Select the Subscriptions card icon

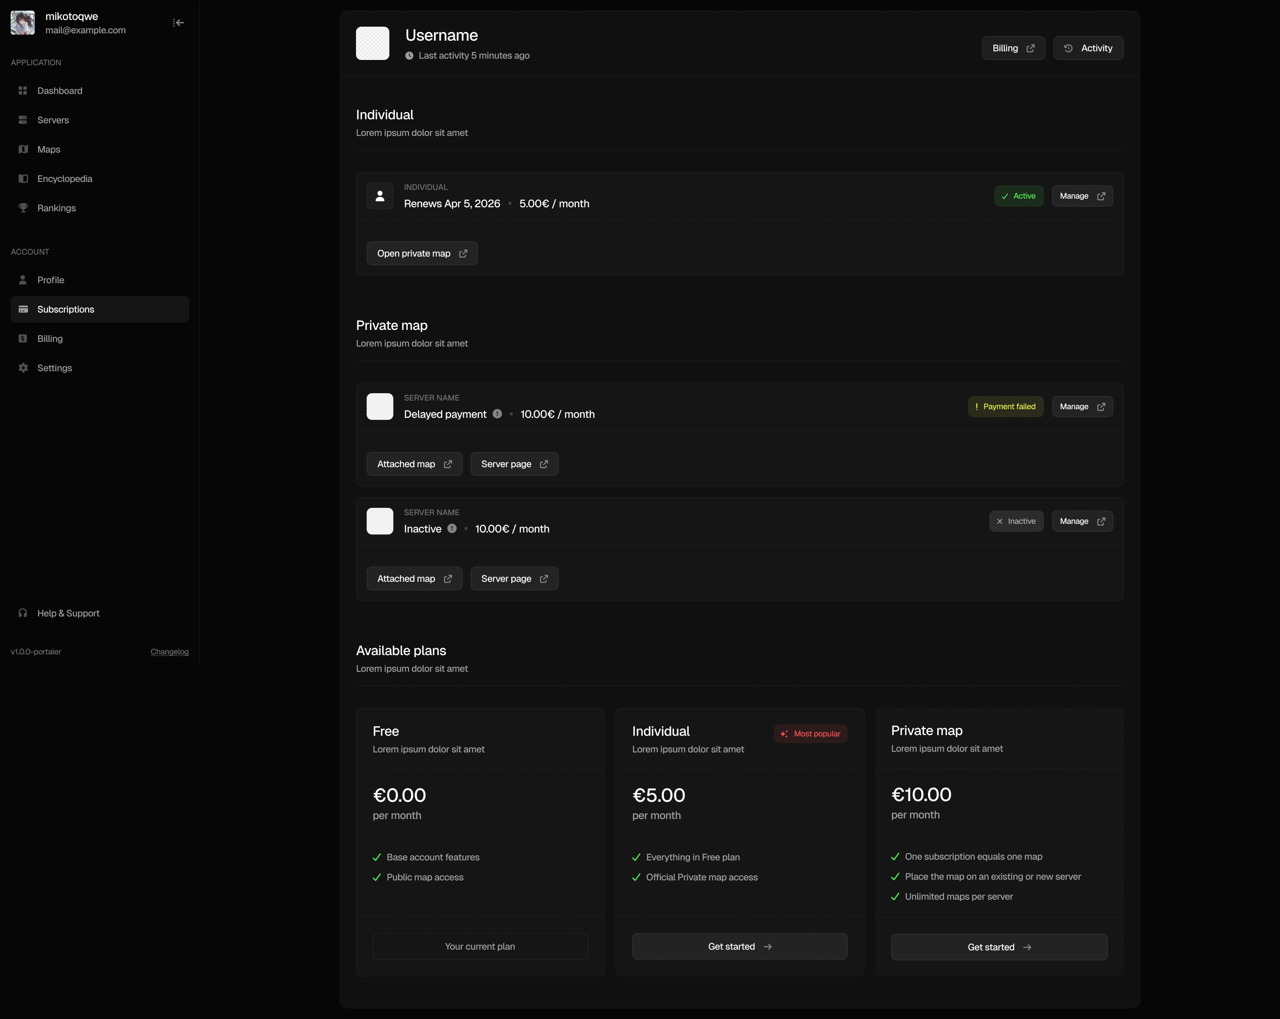[23, 309]
